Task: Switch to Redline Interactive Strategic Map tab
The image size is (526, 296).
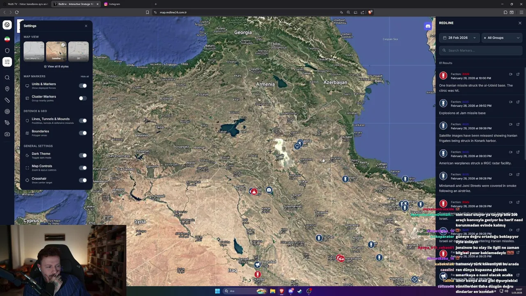Action: click(76, 4)
